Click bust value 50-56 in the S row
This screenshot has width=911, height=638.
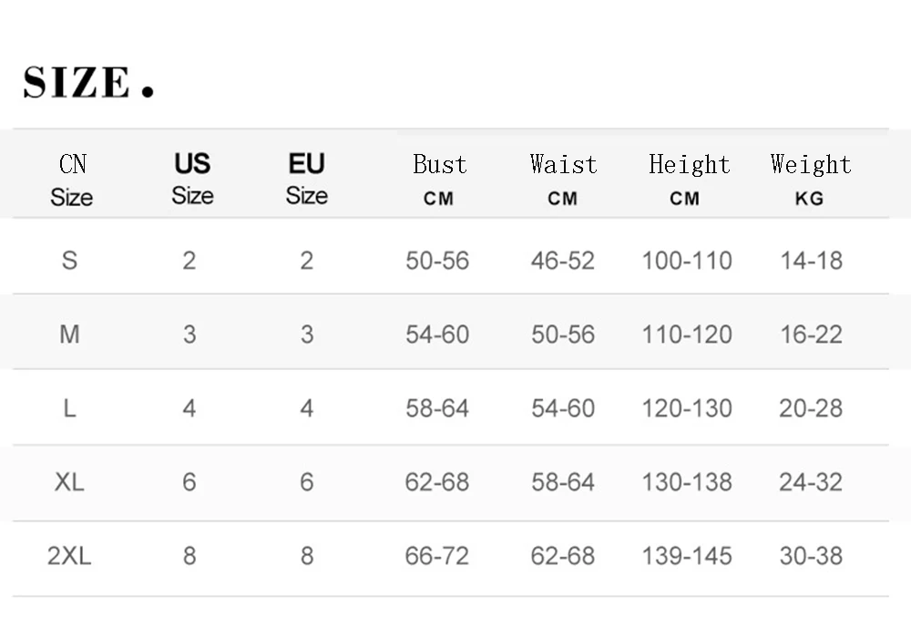coord(437,261)
